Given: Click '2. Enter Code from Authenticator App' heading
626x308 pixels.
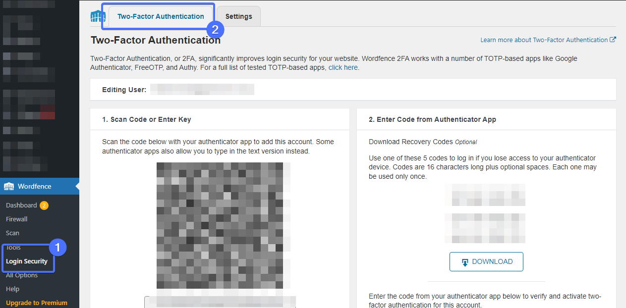Looking at the screenshot, I should [x=433, y=119].
